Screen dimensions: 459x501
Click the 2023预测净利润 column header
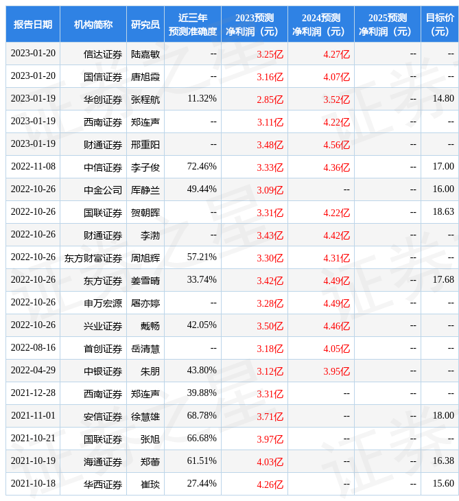click(254, 25)
